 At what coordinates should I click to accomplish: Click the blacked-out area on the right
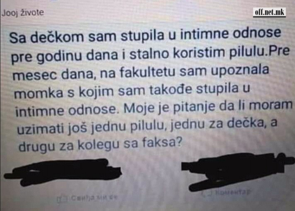pos(237,171)
